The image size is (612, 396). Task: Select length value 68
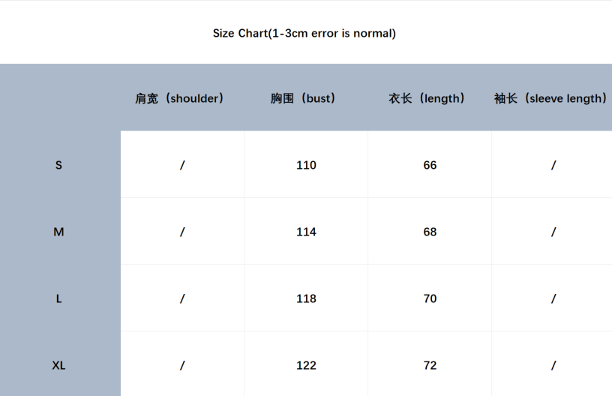click(430, 232)
